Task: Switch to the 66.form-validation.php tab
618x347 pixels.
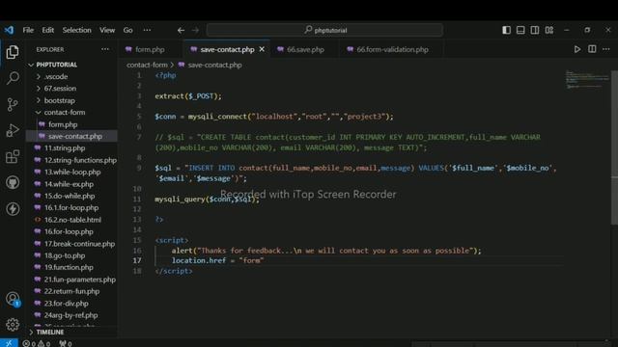Action: click(x=392, y=49)
